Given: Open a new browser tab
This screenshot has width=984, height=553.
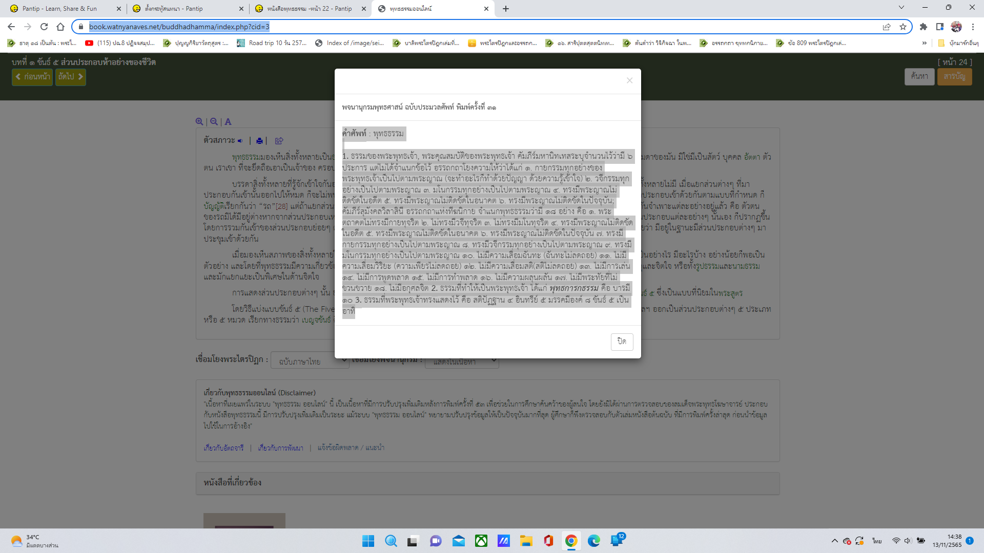Looking at the screenshot, I should coord(506,9).
